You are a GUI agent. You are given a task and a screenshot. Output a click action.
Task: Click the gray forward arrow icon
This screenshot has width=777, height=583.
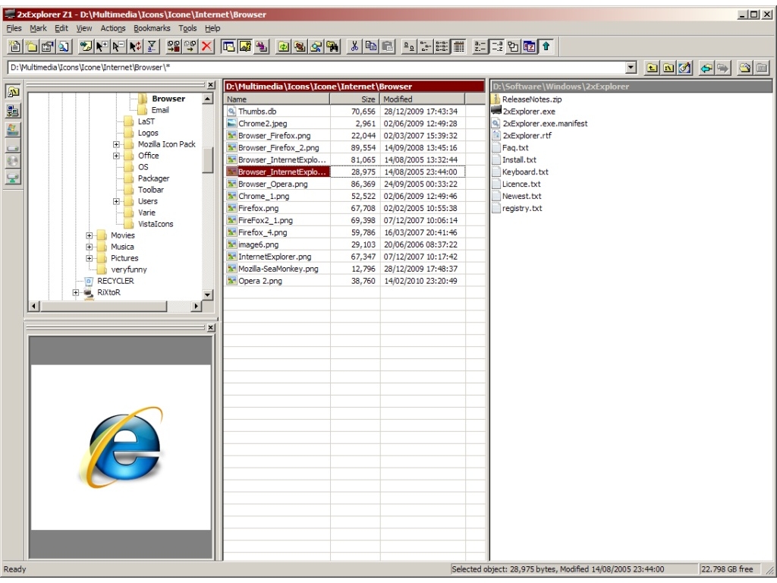click(722, 68)
